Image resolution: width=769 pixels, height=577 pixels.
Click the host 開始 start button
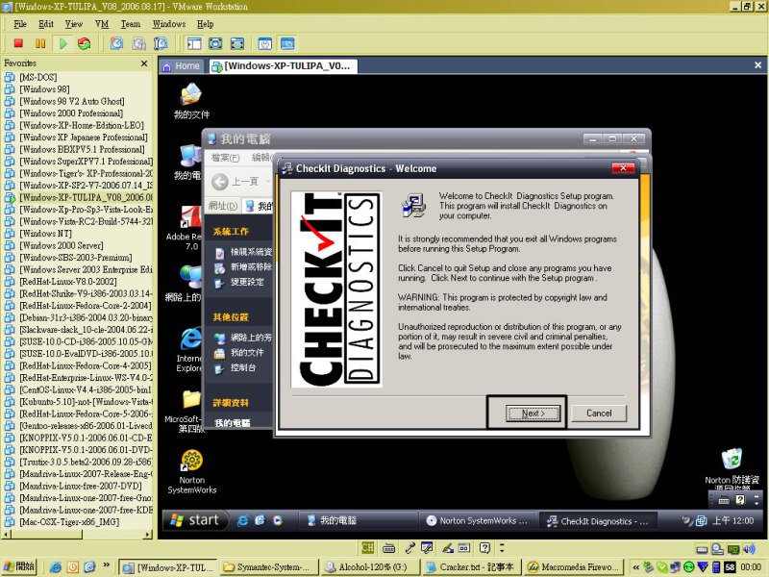click(19, 566)
